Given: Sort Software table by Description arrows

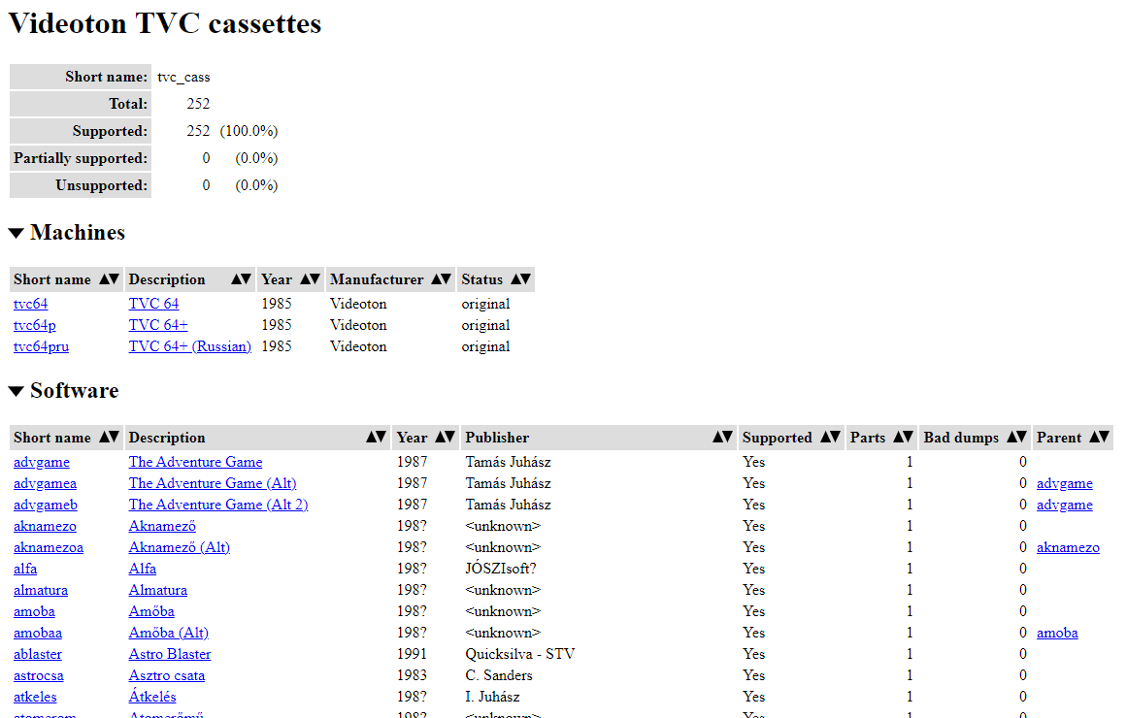Looking at the screenshot, I should pos(376,437).
